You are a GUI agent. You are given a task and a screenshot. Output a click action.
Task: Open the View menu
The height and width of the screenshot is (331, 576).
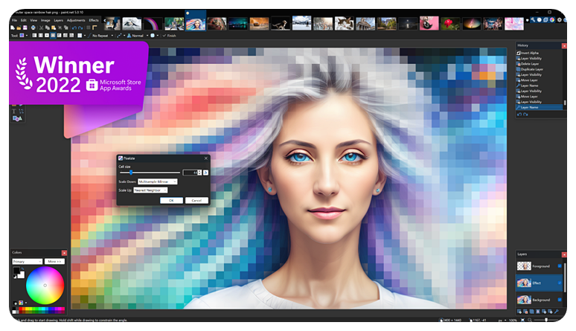33,20
